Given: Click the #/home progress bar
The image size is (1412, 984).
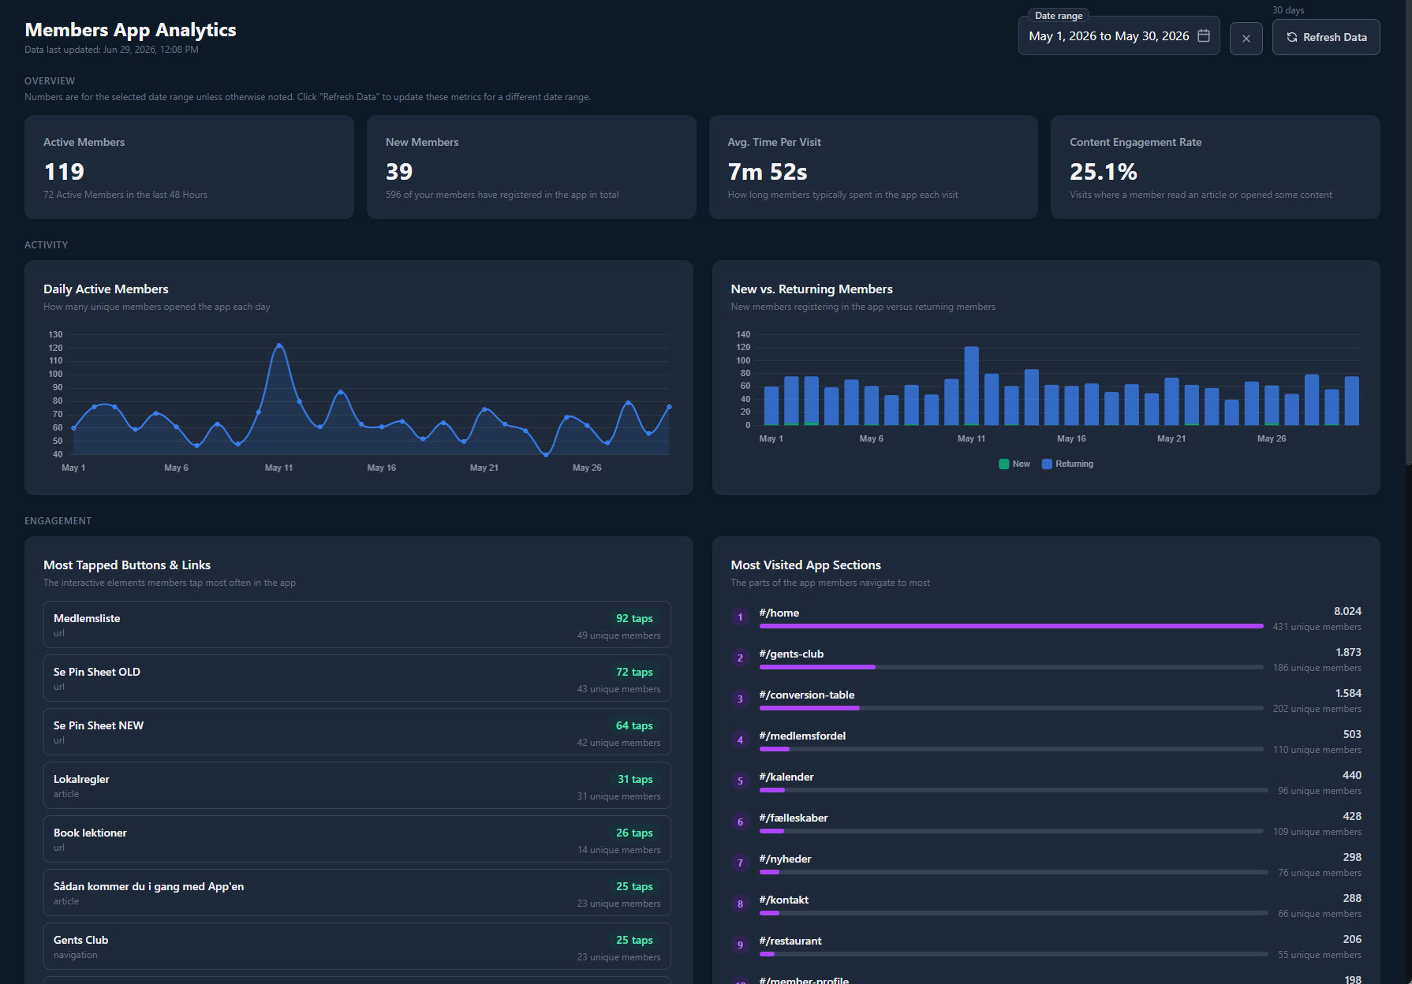Looking at the screenshot, I should pyautogui.click(x=1011, y=626).
